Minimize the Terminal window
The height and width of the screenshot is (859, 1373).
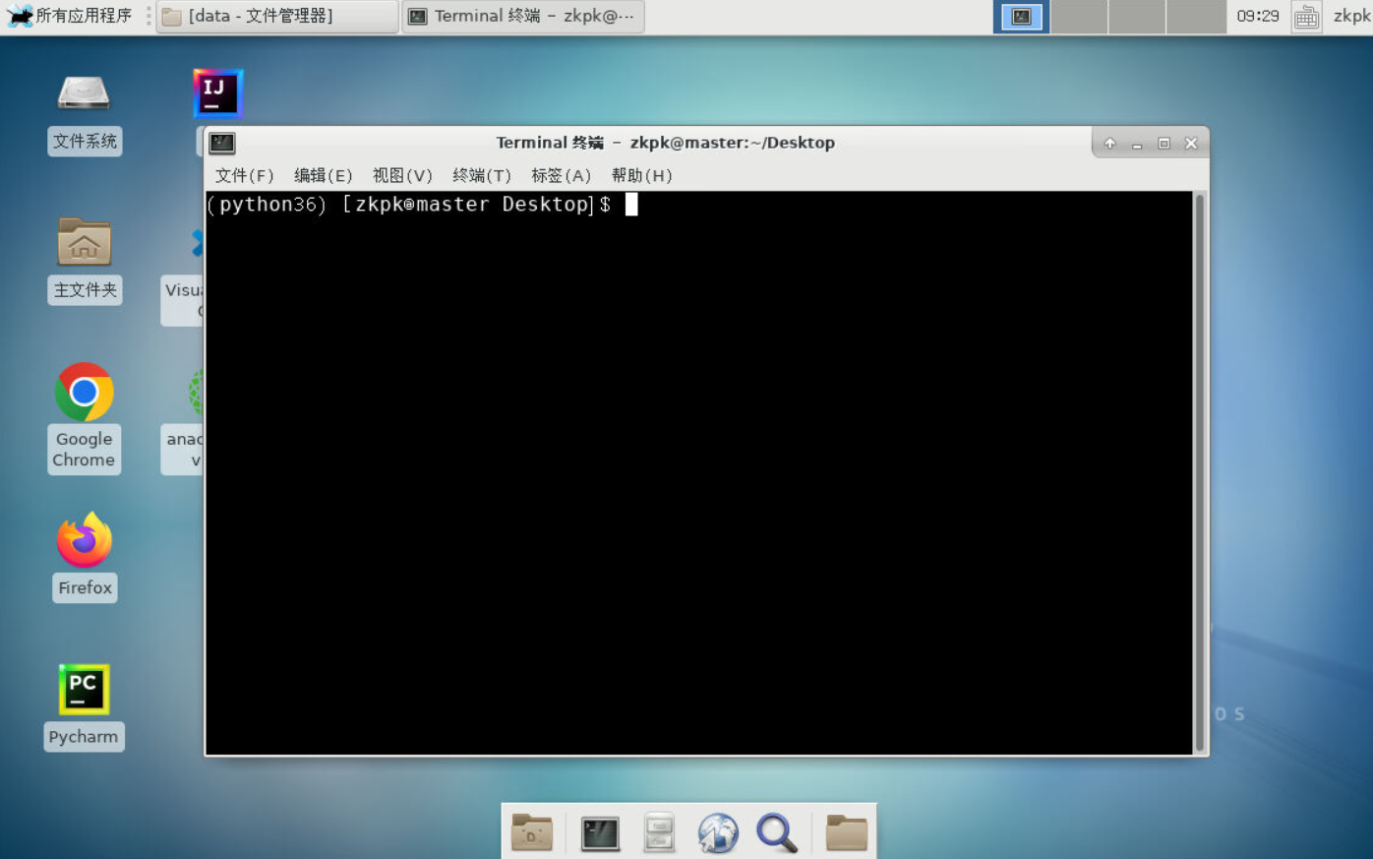1137,144
